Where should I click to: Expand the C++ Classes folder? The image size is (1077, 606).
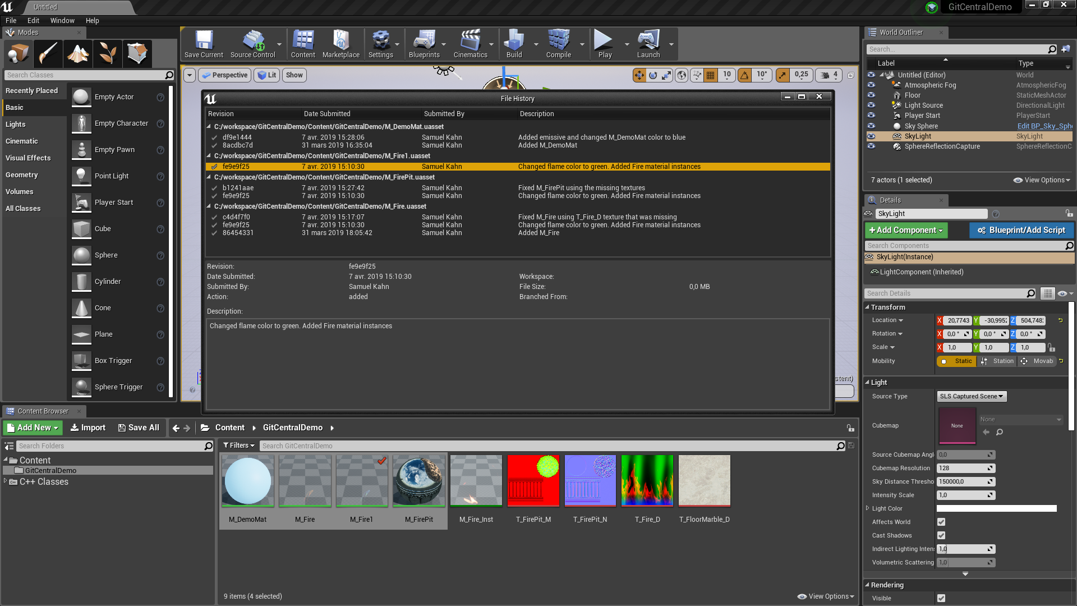tap(6, 481)
